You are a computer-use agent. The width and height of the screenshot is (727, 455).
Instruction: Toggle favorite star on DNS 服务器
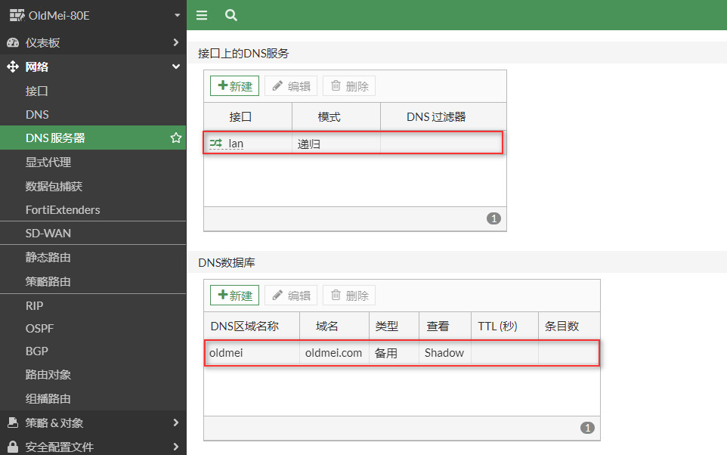point(176,138)
